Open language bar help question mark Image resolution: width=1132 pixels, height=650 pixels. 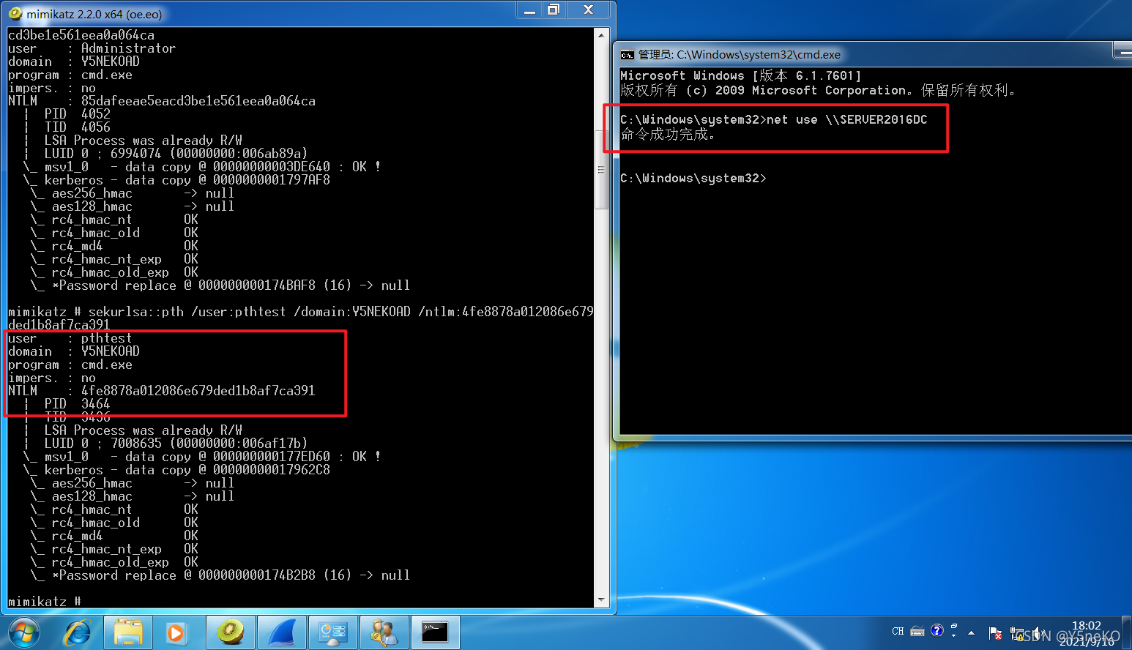pos(937,630)
